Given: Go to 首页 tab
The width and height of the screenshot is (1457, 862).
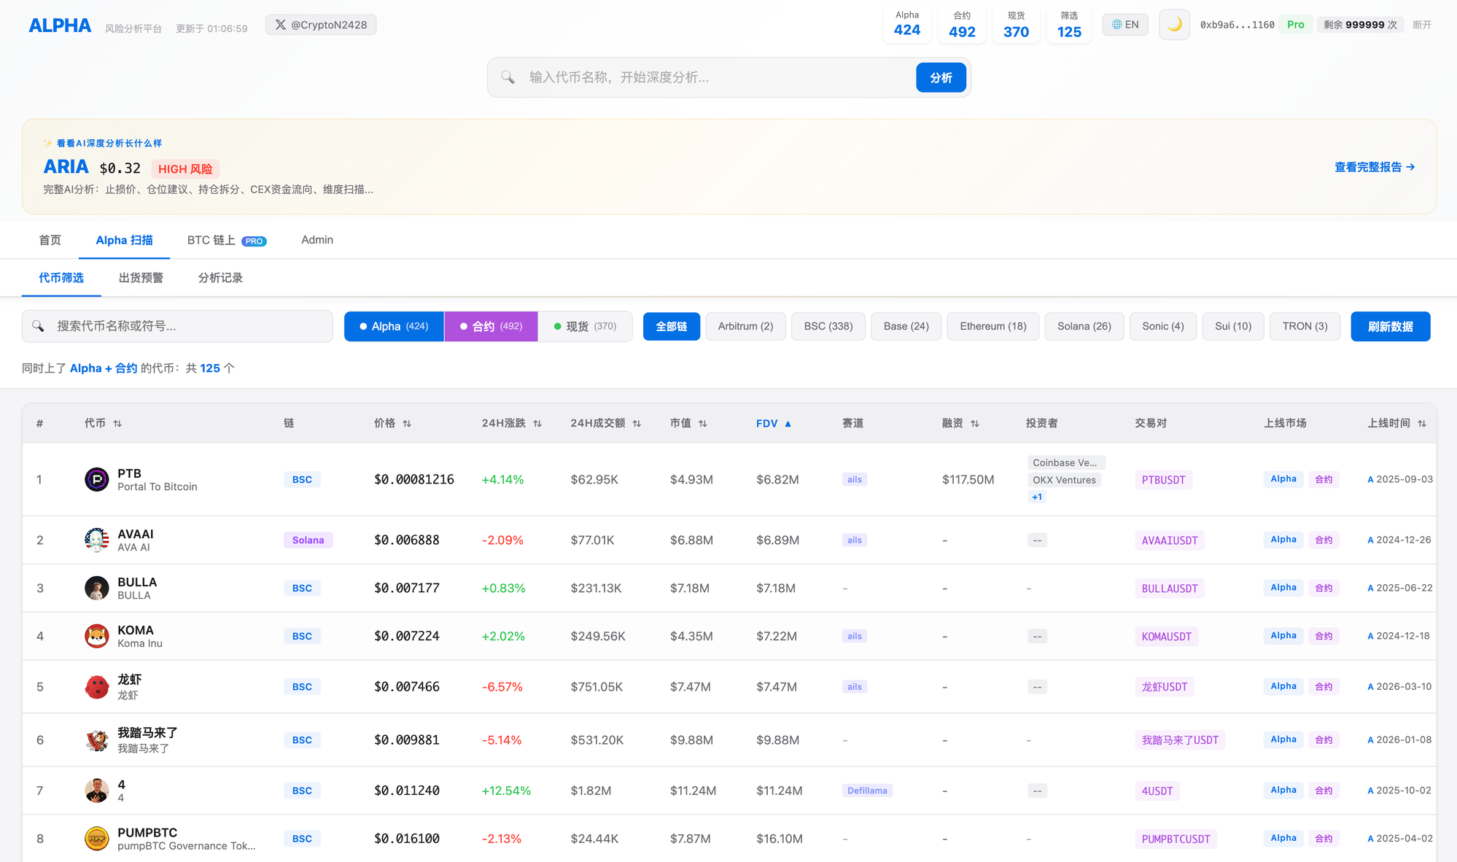Looking at the screenshot, I should tap(50, 240).
